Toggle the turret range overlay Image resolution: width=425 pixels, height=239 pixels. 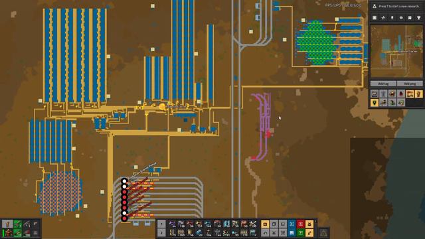pos(392,94)
